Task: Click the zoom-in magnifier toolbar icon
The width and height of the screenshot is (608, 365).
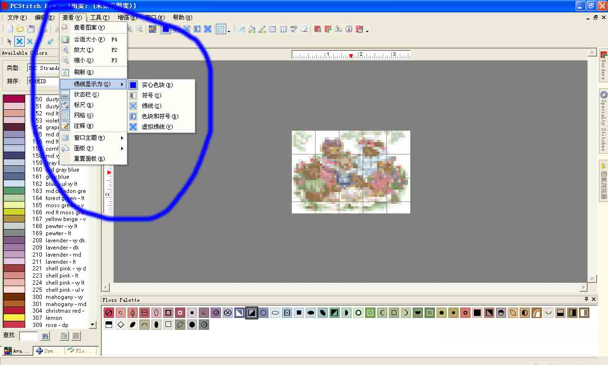Action: pos(130,29)
